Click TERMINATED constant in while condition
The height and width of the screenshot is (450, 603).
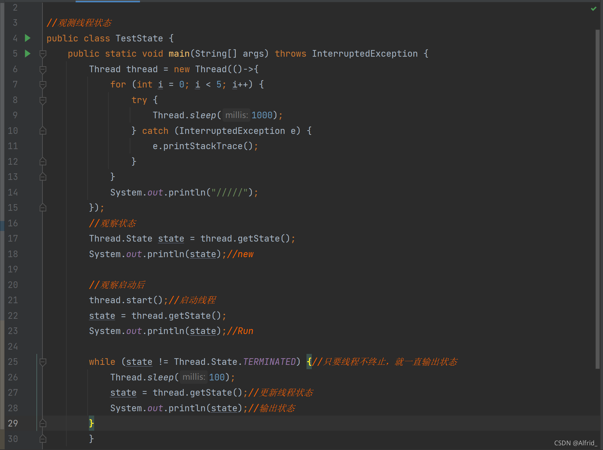[x=269, y=362]
